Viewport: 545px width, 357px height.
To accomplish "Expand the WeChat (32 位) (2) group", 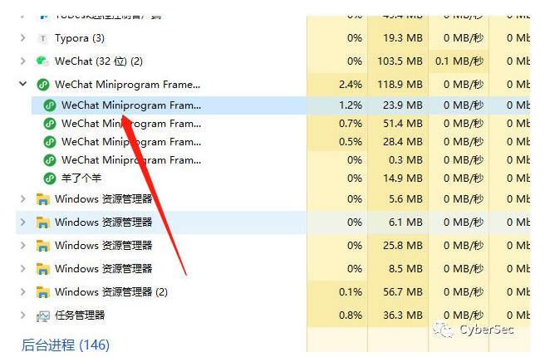I will tap(23, 61).
